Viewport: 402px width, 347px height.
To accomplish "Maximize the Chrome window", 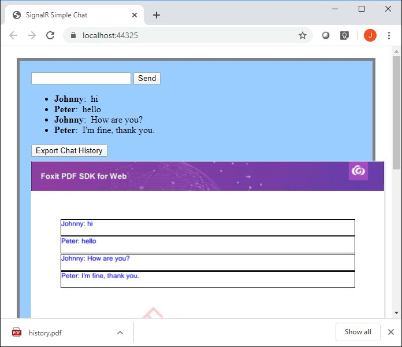I will [362, 9].
